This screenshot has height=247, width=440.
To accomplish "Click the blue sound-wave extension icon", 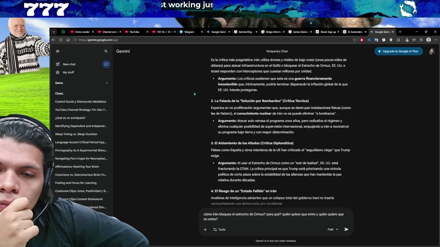I will tap(369, 40).
